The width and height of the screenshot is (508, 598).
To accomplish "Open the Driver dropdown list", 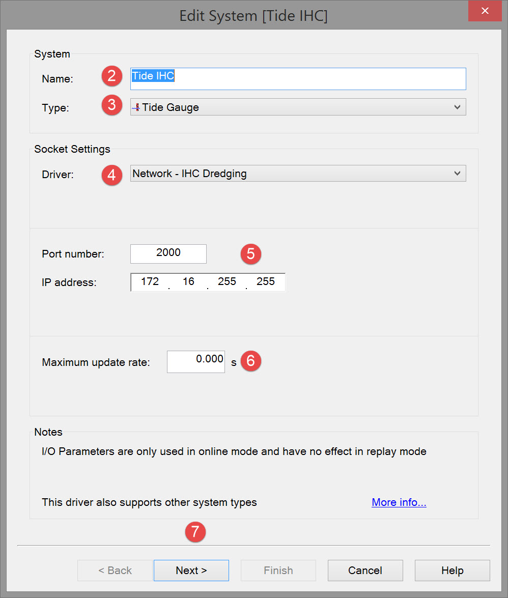I will (457, 174).
